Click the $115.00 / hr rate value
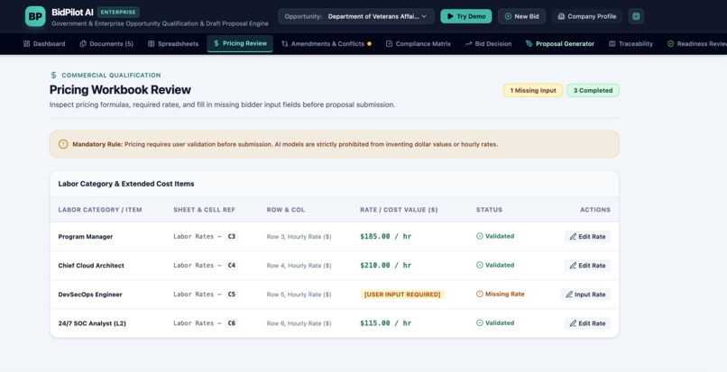This screenshot has width=727, height=372. pyautogui.click(x=386, y=322)
